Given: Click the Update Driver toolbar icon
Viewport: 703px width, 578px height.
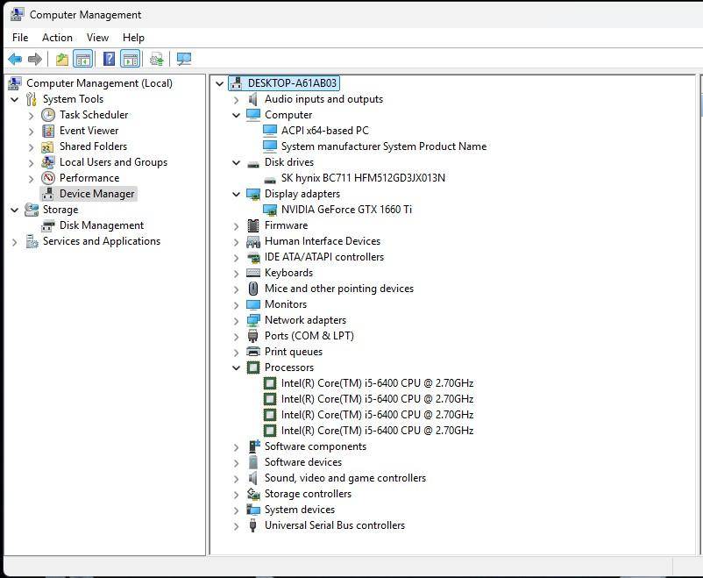Looking at the screenshot, I should [x=157, y=59].
